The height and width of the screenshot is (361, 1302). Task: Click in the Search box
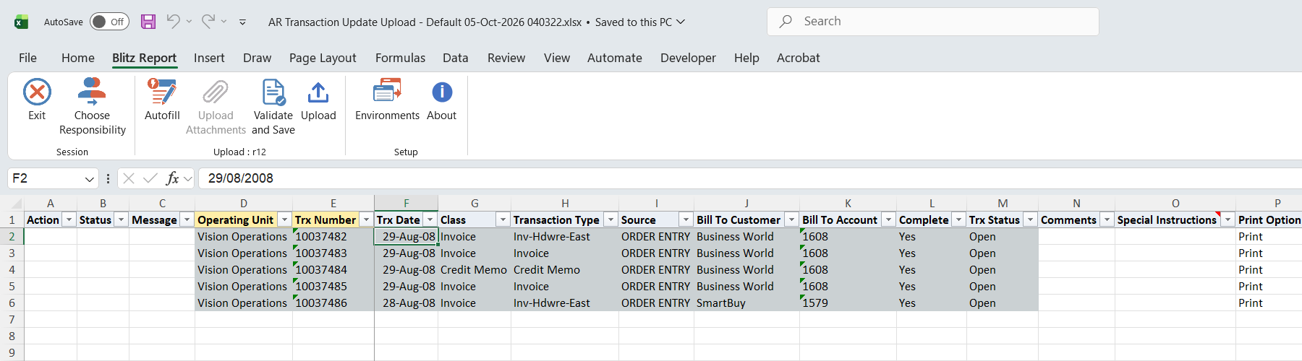pyautogui.click(x=933, y=22)
